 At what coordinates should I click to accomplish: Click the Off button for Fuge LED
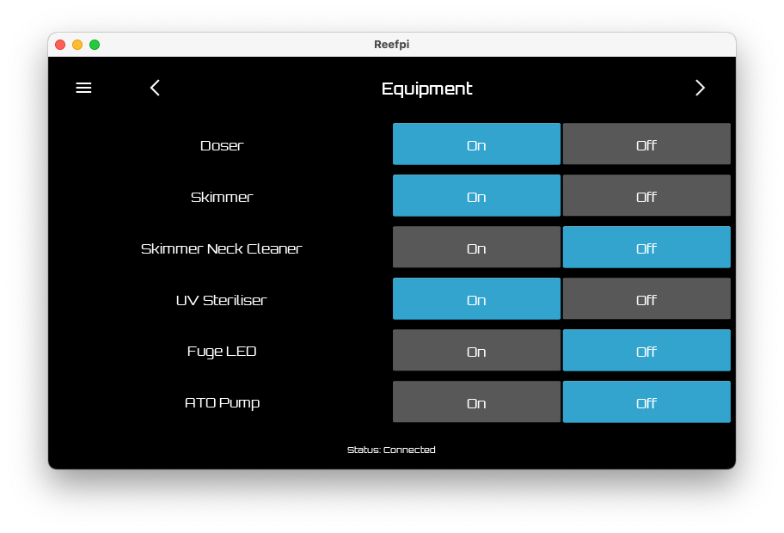click(646, 350)
